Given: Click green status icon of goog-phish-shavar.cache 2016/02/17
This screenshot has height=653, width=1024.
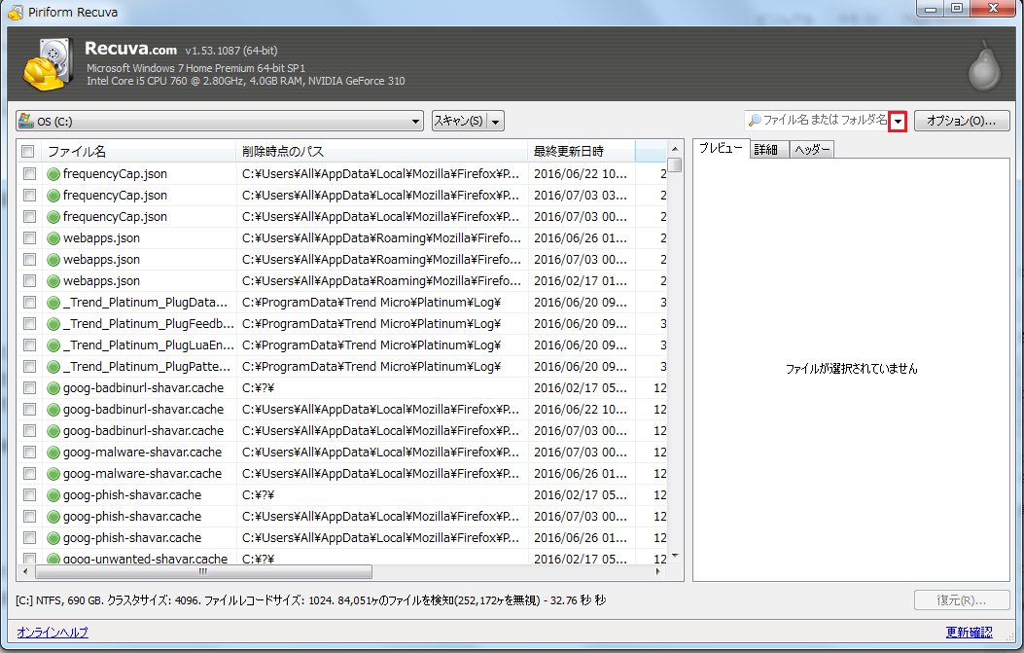Looking at the screenshot, I should coord(53,495).
